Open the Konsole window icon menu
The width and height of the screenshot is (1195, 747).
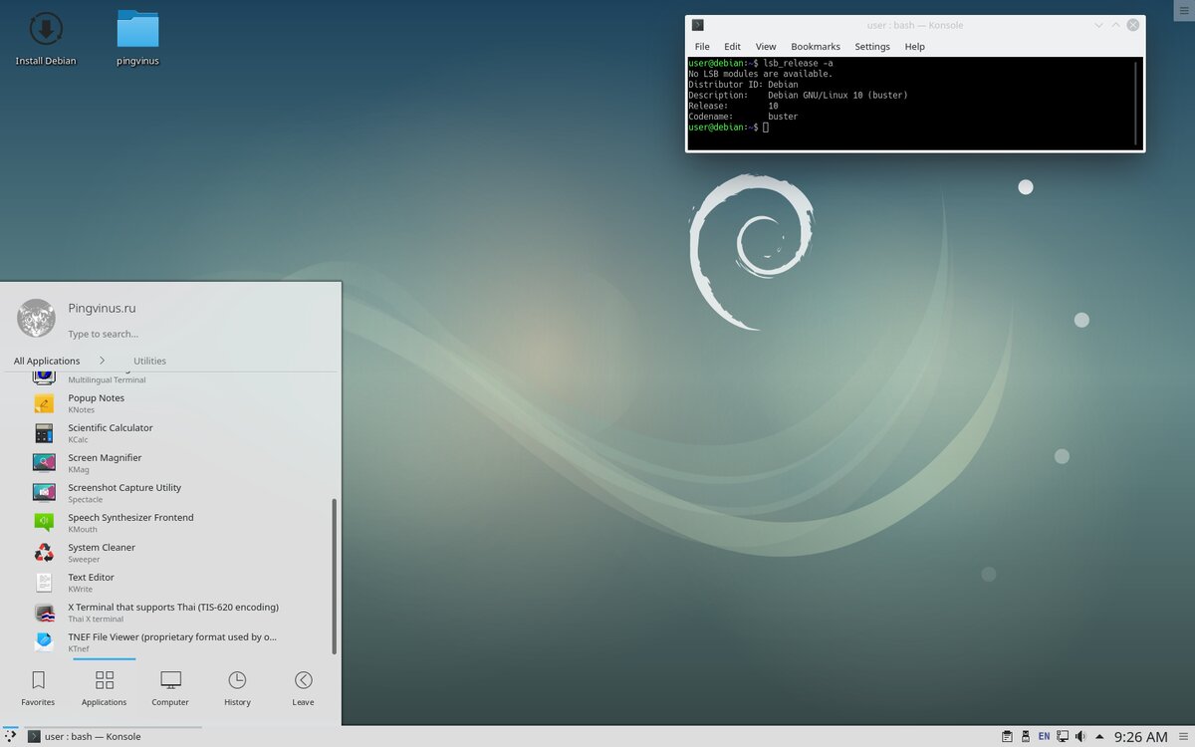(698, 25)
